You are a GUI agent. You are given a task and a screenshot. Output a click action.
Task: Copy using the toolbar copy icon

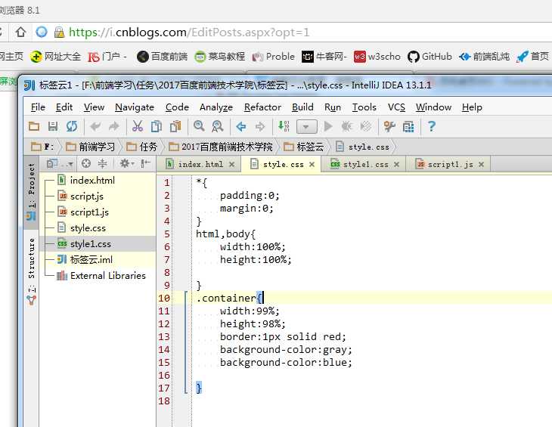157,126
